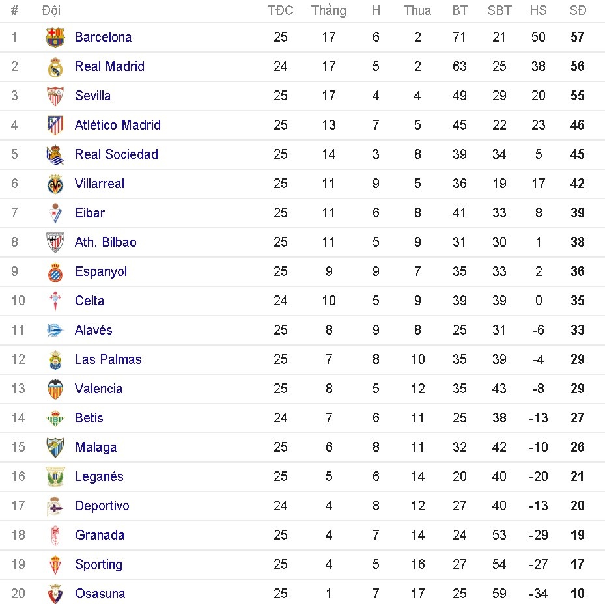This screenshot has height=604, width=605.
Task: Click the Villarreal yellow crest icon
Action: tap(55, 184)
